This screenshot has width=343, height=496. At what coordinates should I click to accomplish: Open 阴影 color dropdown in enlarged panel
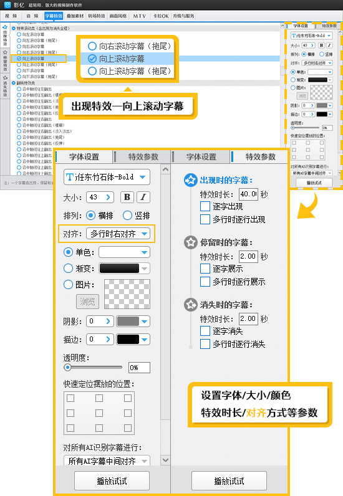pyautogui.click(x=145, y=322)
